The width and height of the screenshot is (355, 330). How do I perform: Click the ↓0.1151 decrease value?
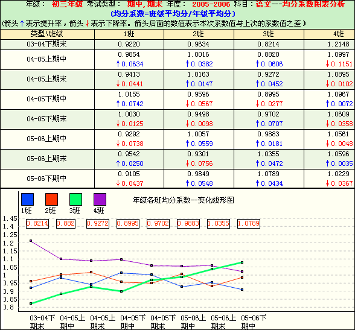339,64
